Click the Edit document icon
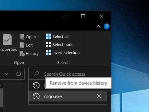 coord(22,45)
